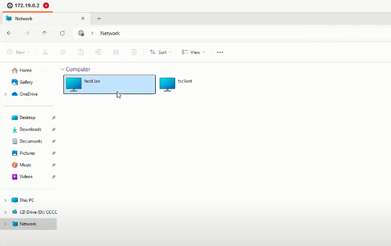Expand the Network tree node
Viewport: 391px width, 246px height.
pyautogui.click(x=5, y=224)
